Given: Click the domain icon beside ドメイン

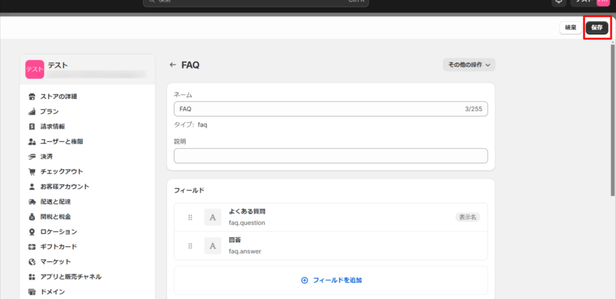Looking at the screenshot, I should (32, 292).
